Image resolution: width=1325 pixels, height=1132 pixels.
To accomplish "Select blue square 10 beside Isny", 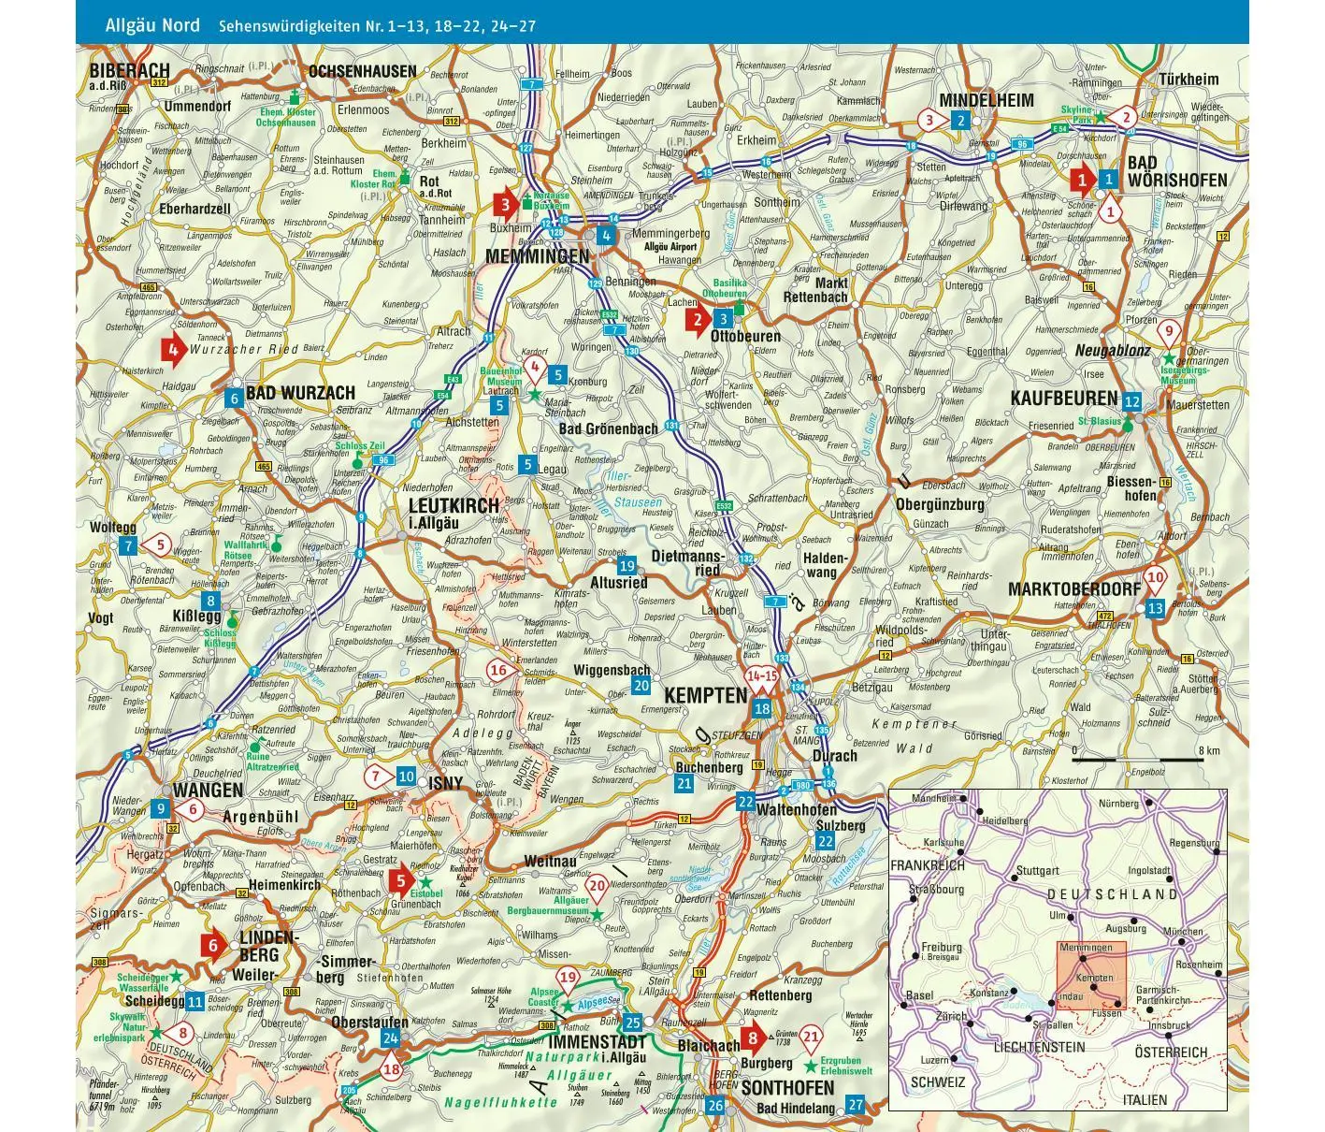I will click(406, 776).
